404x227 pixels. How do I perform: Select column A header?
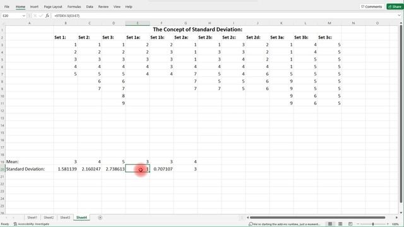pos(30,23)
